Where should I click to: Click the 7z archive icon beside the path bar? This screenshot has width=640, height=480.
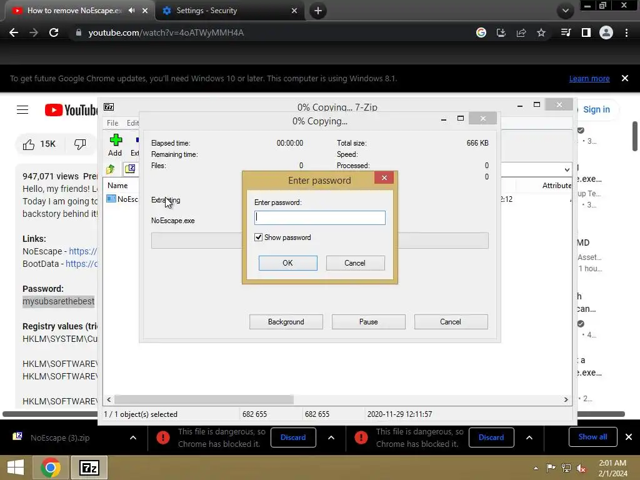[130, 169]
